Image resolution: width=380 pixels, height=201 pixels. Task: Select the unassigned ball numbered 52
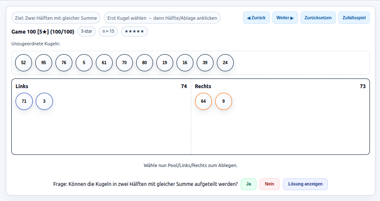pos(24,63)
